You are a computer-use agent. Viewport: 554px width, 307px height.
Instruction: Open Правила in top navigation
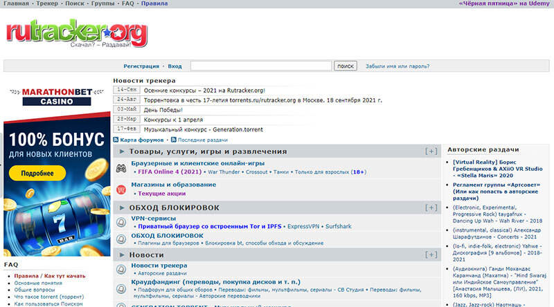pyautogui.click(x=154, y=3)
